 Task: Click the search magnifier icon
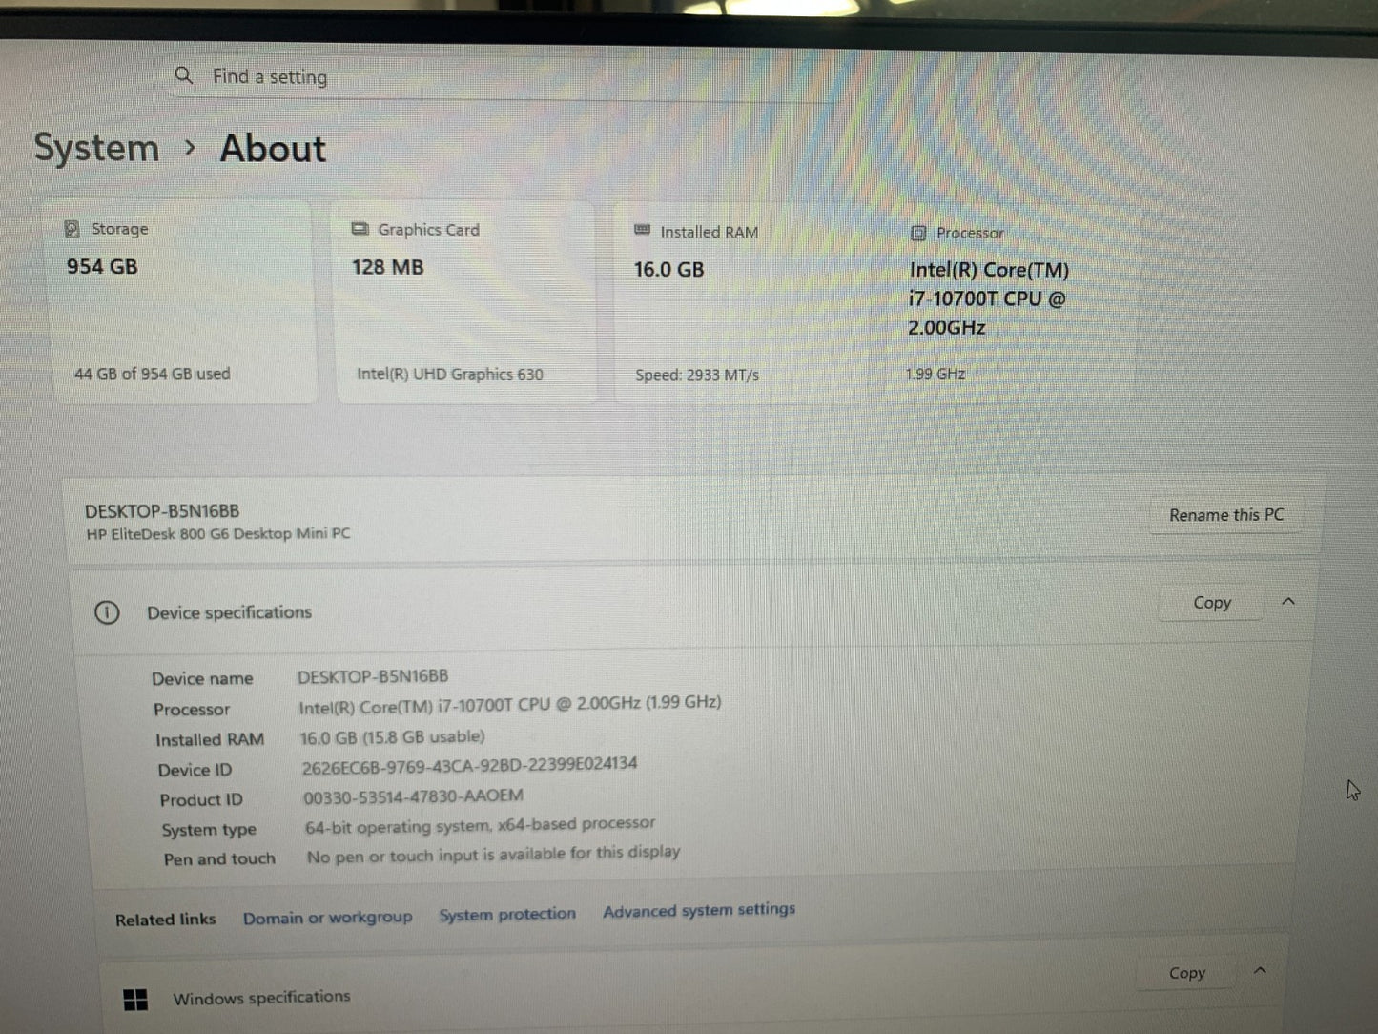(x=184, y=75)
